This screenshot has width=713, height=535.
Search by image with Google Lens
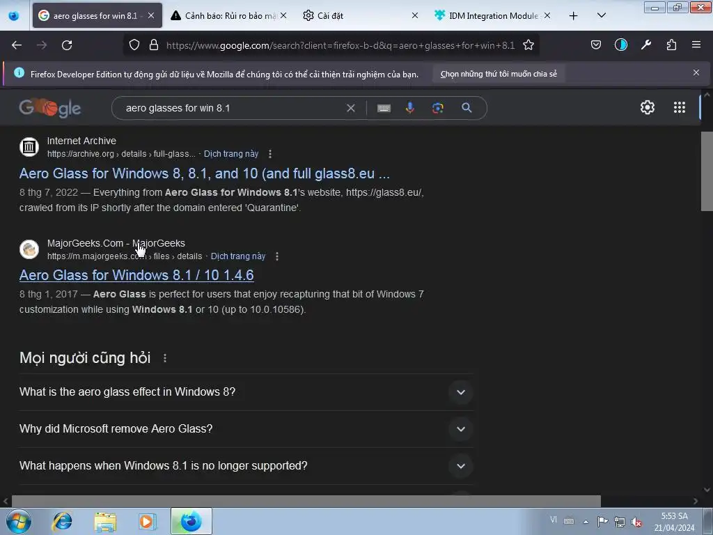[x=438, y=108]
